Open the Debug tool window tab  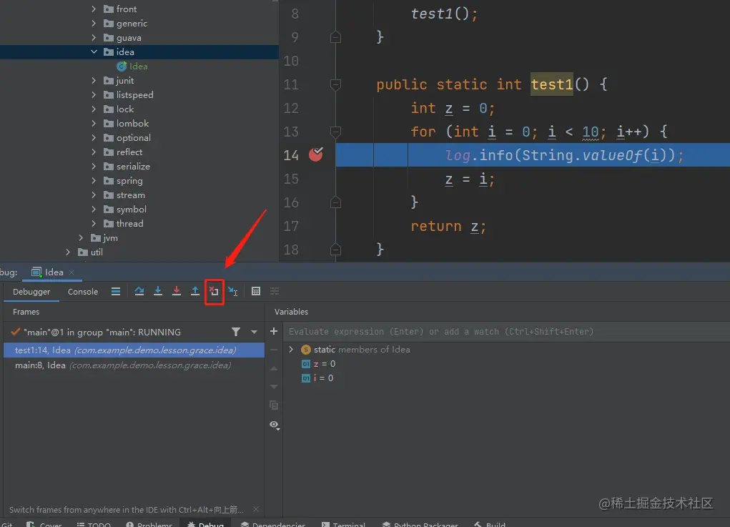(x=205, y=524)
